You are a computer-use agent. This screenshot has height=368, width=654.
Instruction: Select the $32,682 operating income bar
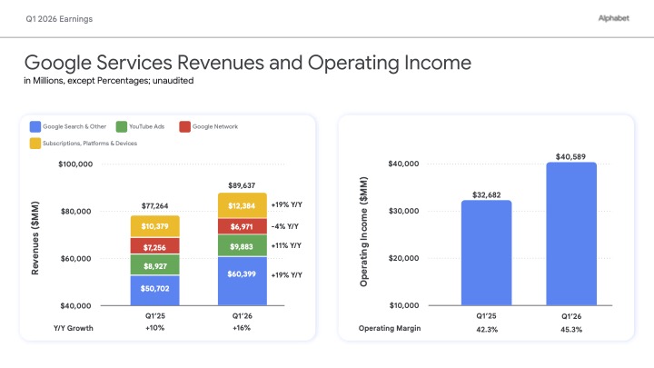click(486, 253)
